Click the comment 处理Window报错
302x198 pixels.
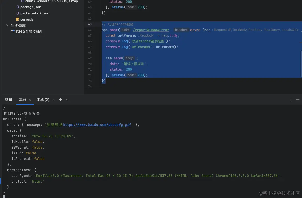117,24
